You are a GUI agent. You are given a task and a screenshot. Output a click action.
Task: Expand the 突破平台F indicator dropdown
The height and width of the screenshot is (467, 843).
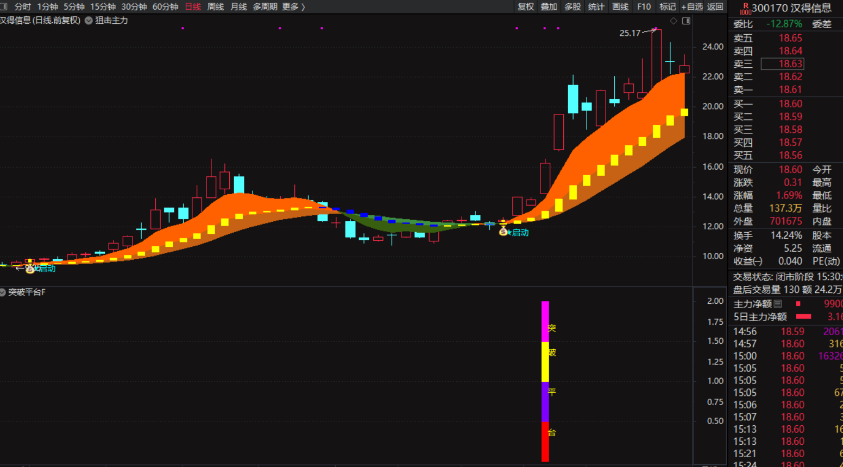tap(3, 292)
